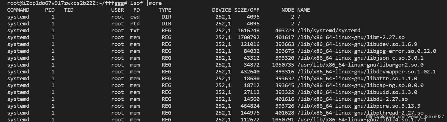447x122 pixels.
Task: Click the DEVICE column header
Action: (x=221, y=10)
